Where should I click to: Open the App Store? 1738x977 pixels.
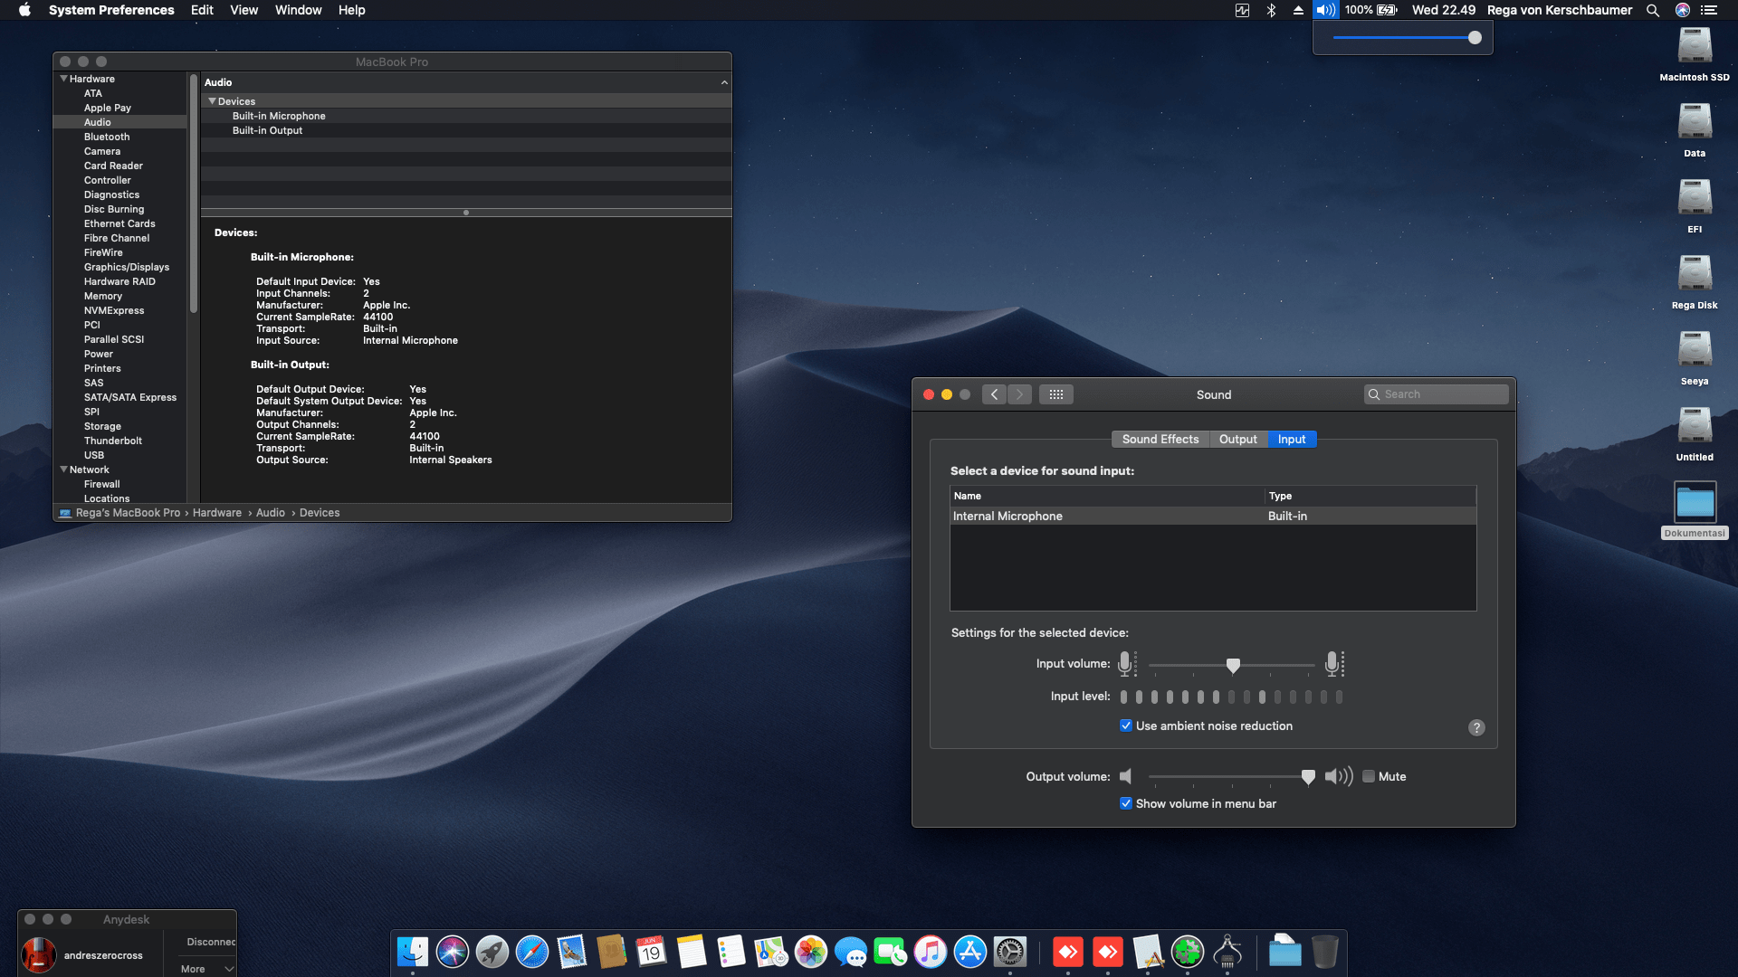tap(969, 952)
